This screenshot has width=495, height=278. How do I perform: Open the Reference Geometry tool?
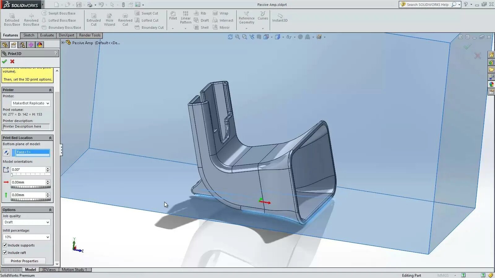pyautogui.click(x=247, y=19)
